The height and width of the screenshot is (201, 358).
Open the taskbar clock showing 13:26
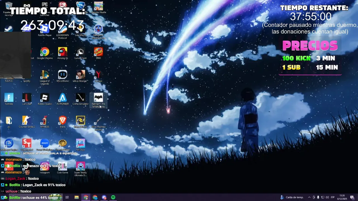pyautogui.click(x=342, y=197)
